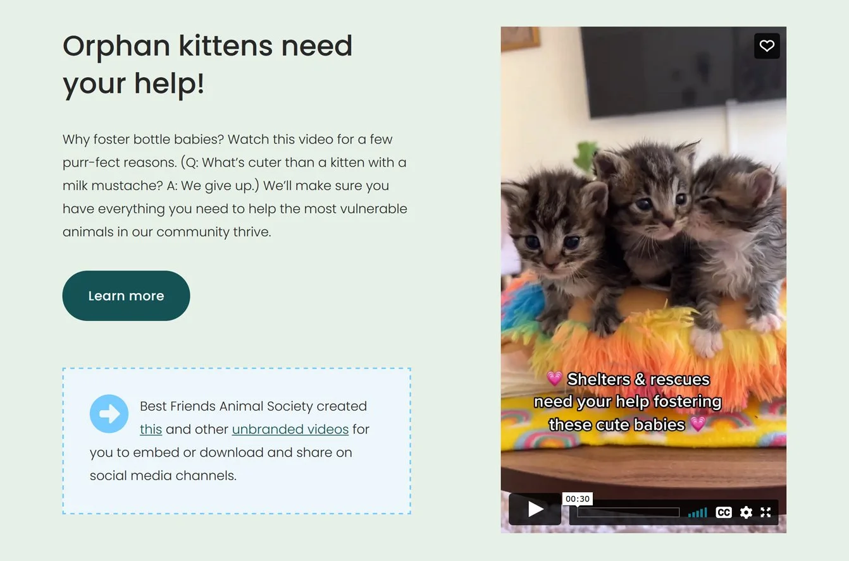Enter fullscreen mode for the video
This screenshot has height=561, width=849.
click(765, 512)
